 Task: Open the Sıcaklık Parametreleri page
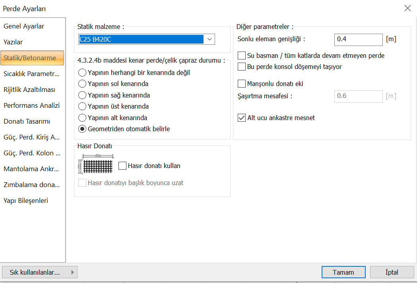click(x=33, y=74)
